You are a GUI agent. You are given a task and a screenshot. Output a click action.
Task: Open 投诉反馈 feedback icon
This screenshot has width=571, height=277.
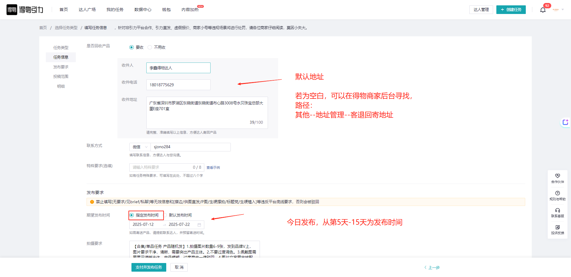pos(557,228)
